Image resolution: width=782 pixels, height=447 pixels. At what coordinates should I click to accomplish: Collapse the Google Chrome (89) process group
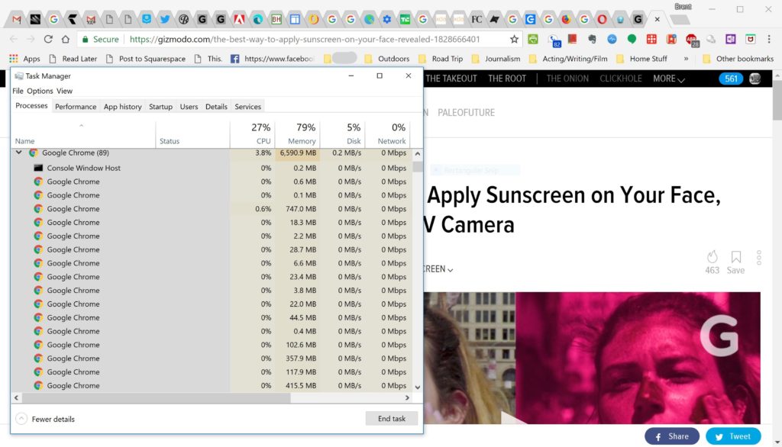click(19, 153)
